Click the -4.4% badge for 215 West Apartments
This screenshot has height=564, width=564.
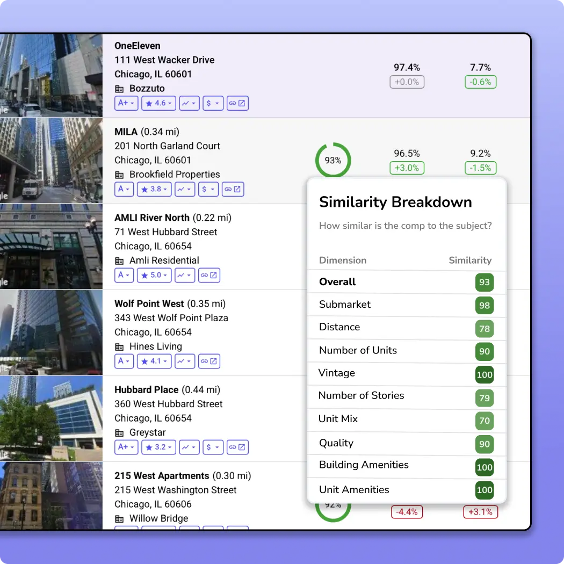click(407, 512)
